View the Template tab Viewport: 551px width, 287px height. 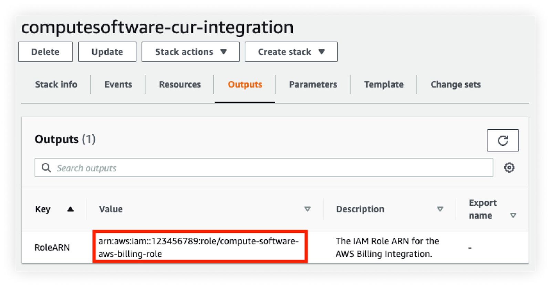pos(384,85)
